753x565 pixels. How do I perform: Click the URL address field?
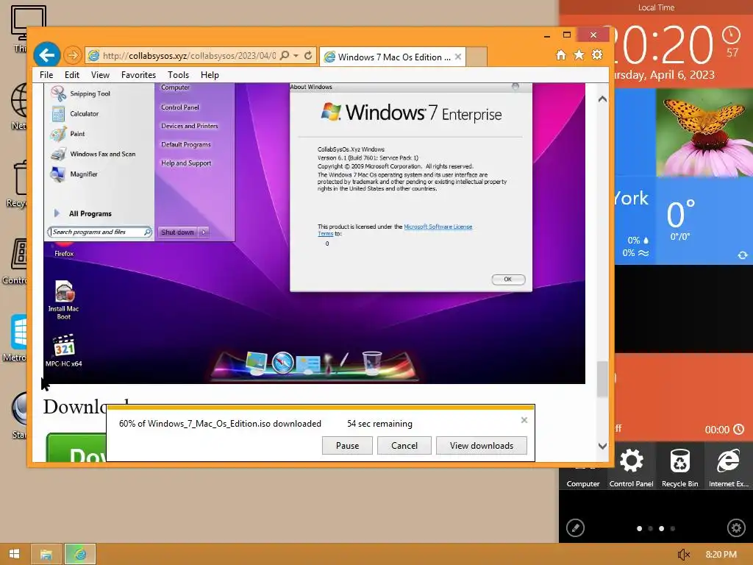[189, 56]
